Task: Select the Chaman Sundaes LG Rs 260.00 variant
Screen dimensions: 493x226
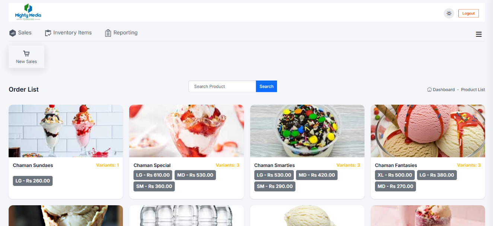Action: 33,181
